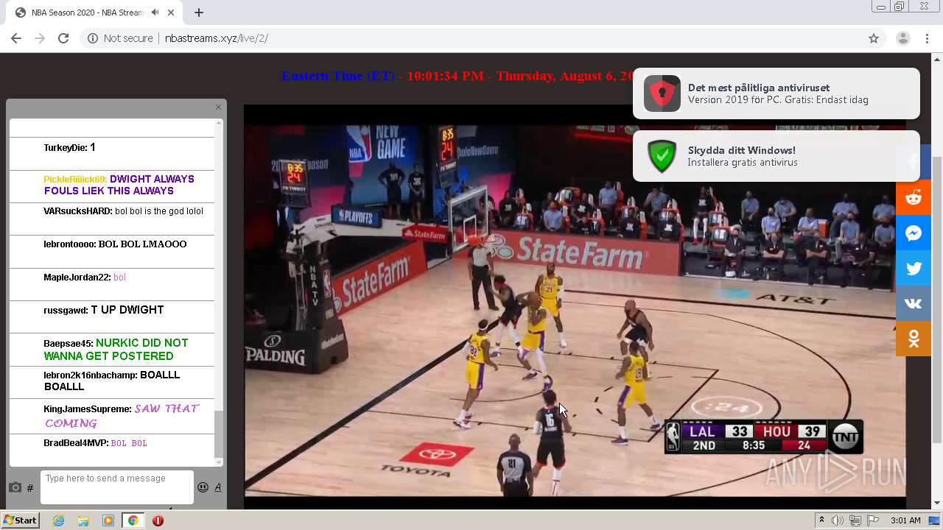The image size is (943, 530).
Task: Click PickleRiiiick69 username in chat
Action: (x=74, y=180)
